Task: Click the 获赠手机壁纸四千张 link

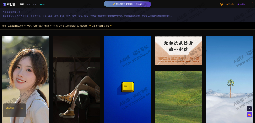Action: [100, 26]
